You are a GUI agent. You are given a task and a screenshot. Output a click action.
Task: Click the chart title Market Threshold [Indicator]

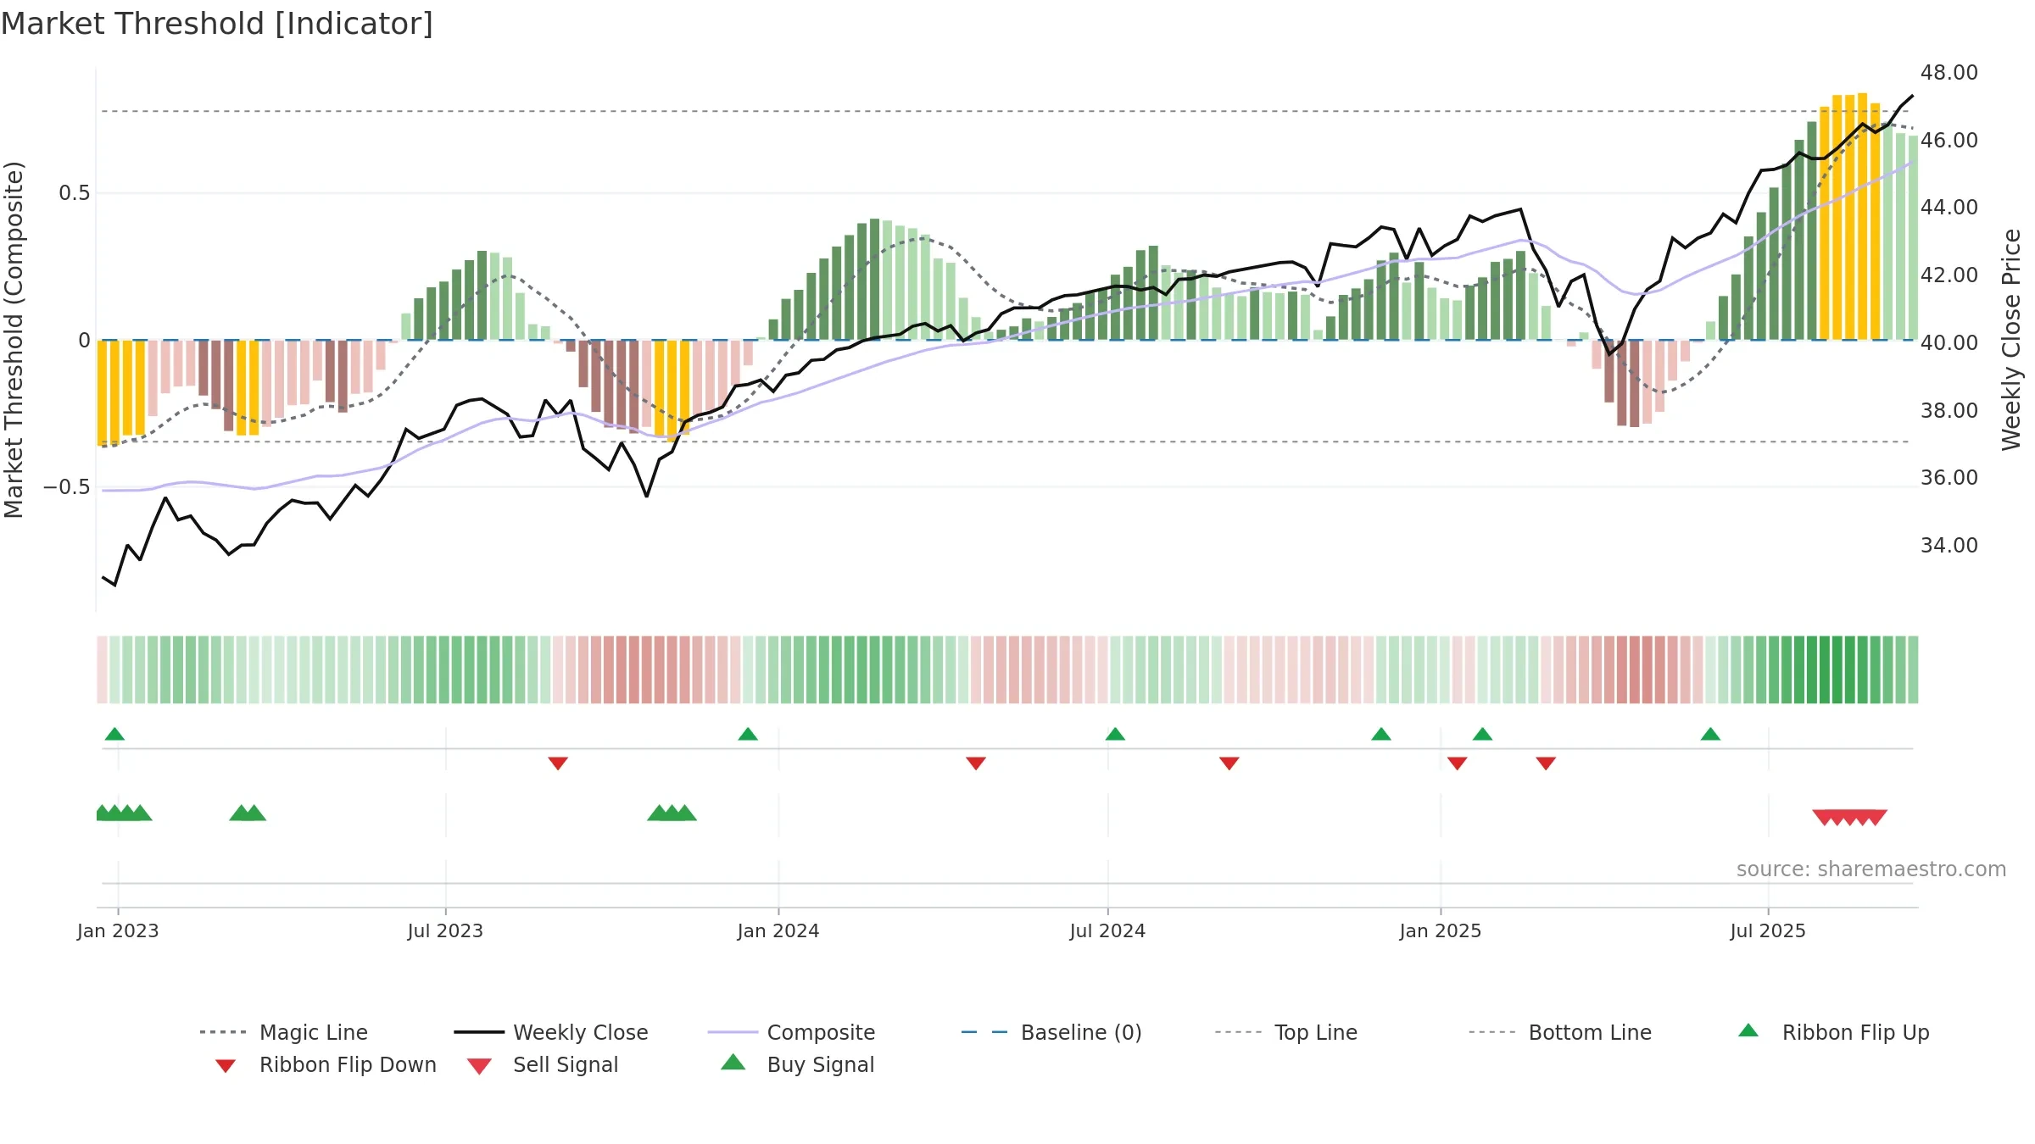tap(217, 24)
